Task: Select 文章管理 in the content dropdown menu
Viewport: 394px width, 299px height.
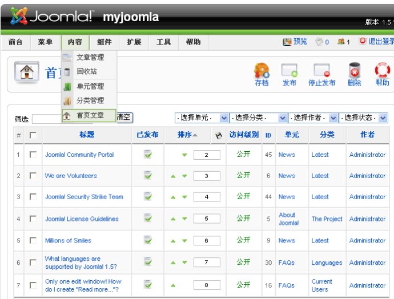Action: click(x=89, y=57)
